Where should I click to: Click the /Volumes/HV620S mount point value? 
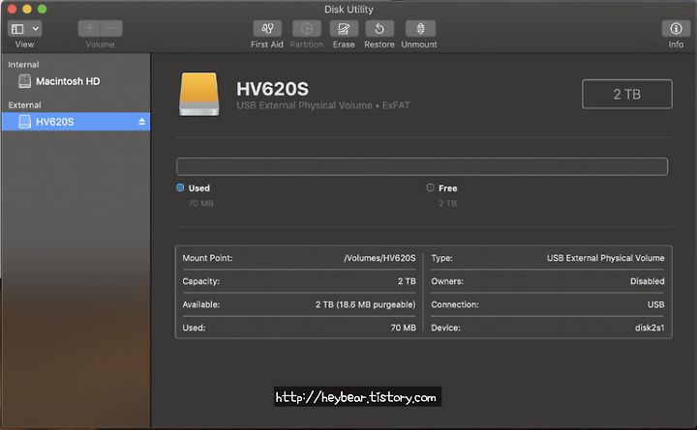tap(379, 258)
